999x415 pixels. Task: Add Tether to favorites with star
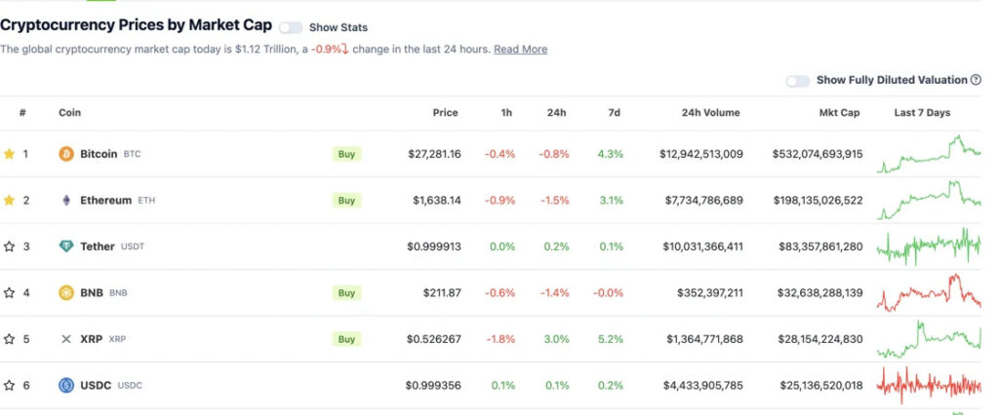tap(9, 246)
